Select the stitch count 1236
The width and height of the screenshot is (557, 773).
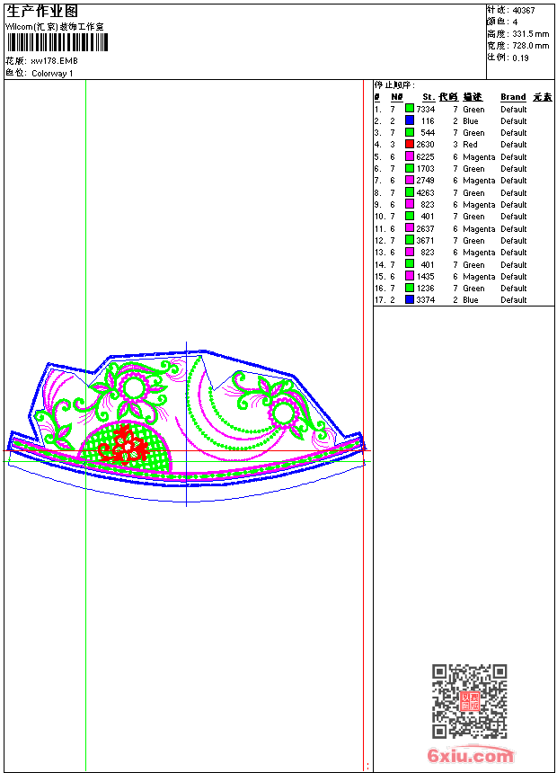426,289
